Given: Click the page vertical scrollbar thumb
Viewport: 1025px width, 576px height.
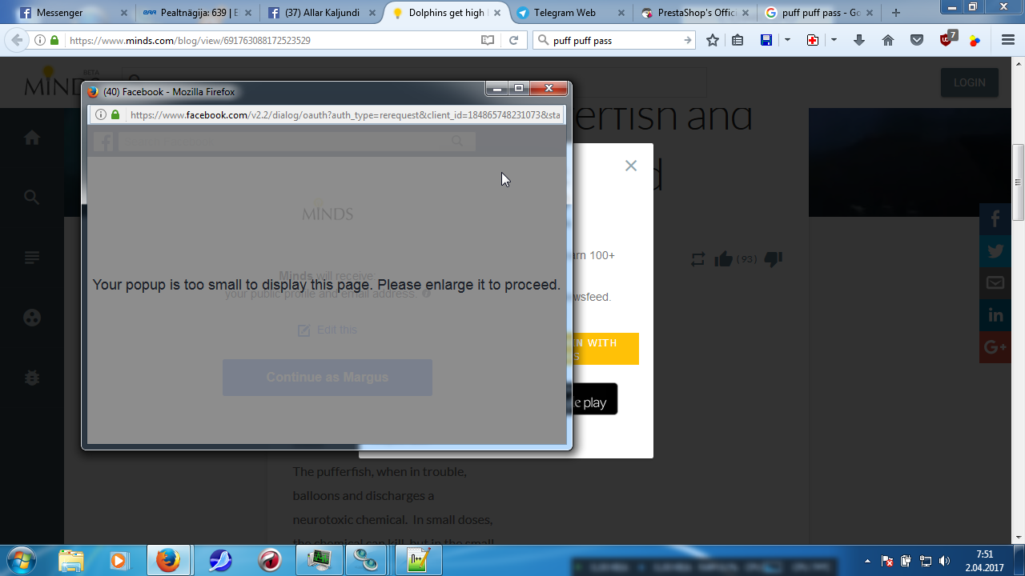Looking at the screenshot, I should (1019, 182).
